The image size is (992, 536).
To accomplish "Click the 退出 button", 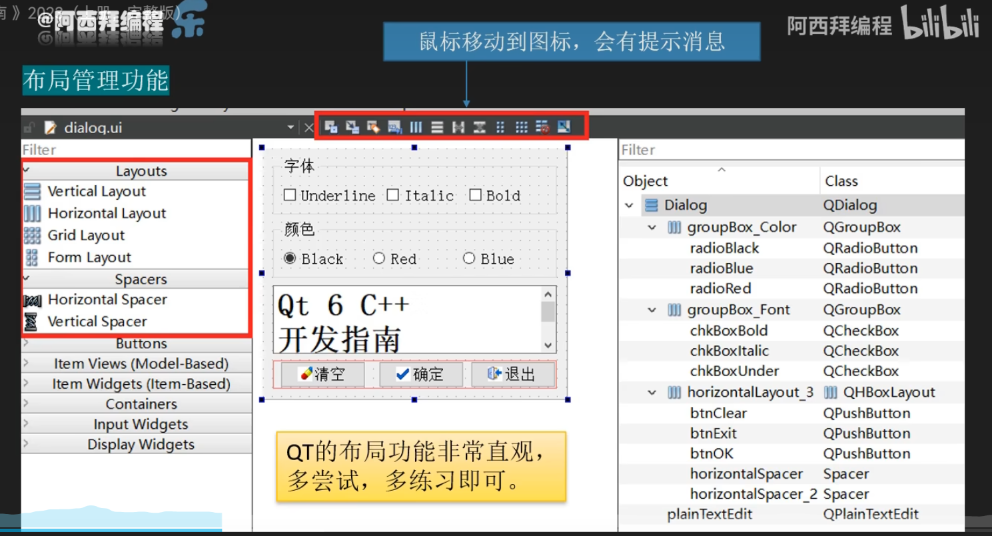I will click(513, 374).
